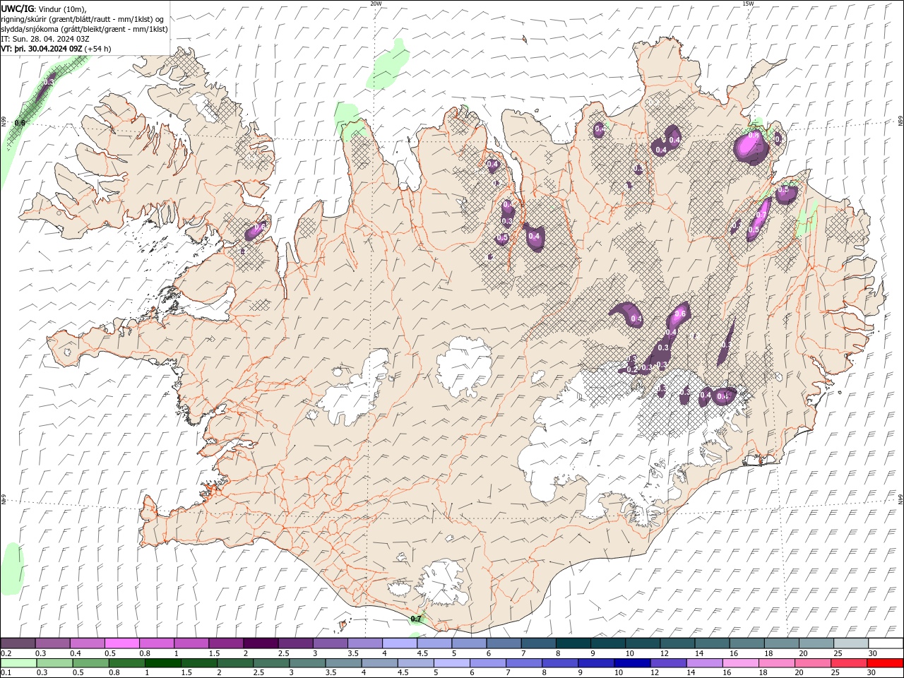
Task: Click the '20W' longitude label
Action: coord(376,4)
